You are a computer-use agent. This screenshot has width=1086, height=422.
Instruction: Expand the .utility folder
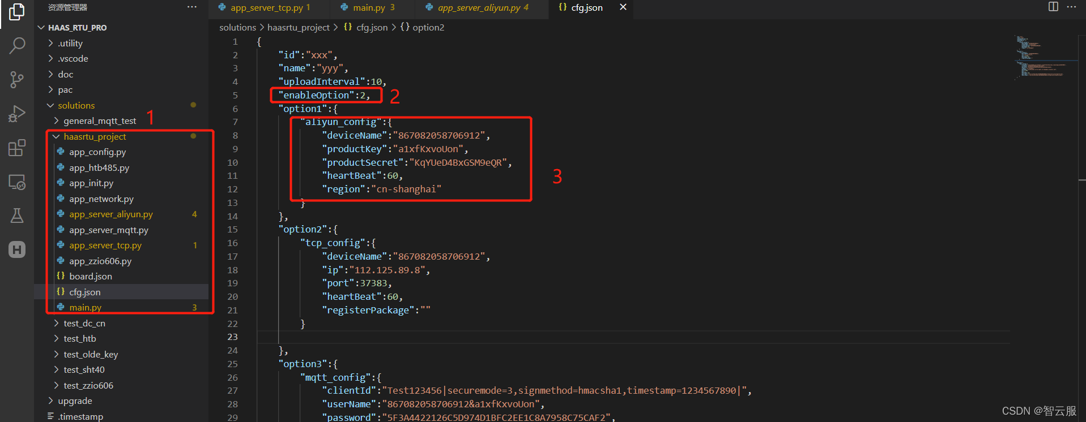tap(70, 43)
